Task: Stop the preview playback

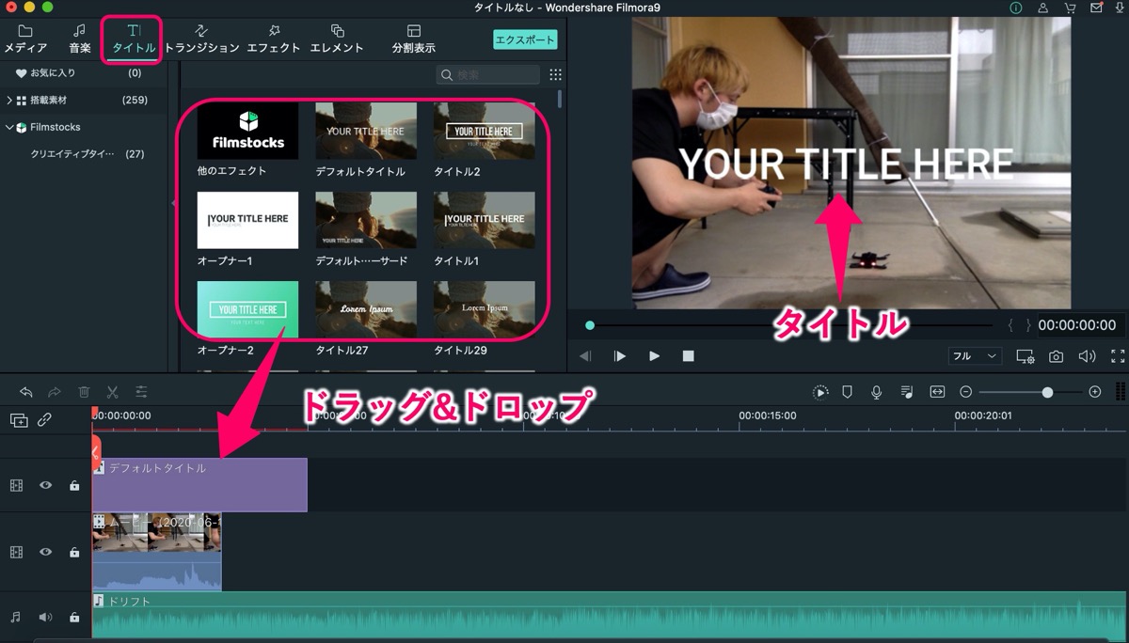Action: [x=688, y=356]
